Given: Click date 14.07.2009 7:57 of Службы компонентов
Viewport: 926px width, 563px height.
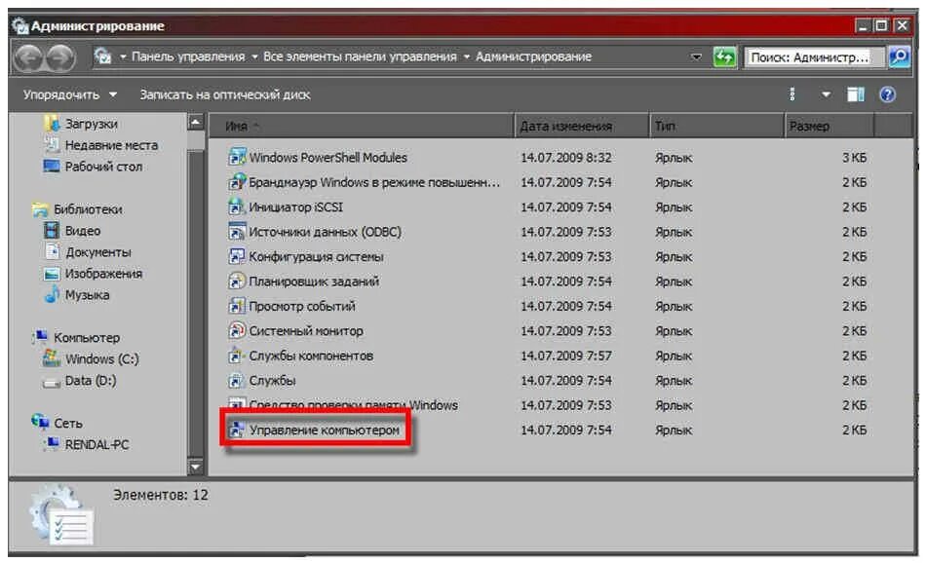Looking at the screenshot, I should (x=565, y=356).
